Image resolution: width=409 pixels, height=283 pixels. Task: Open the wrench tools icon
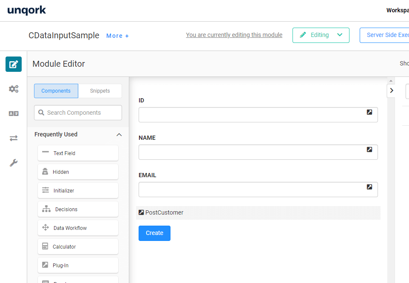(14, 163)
